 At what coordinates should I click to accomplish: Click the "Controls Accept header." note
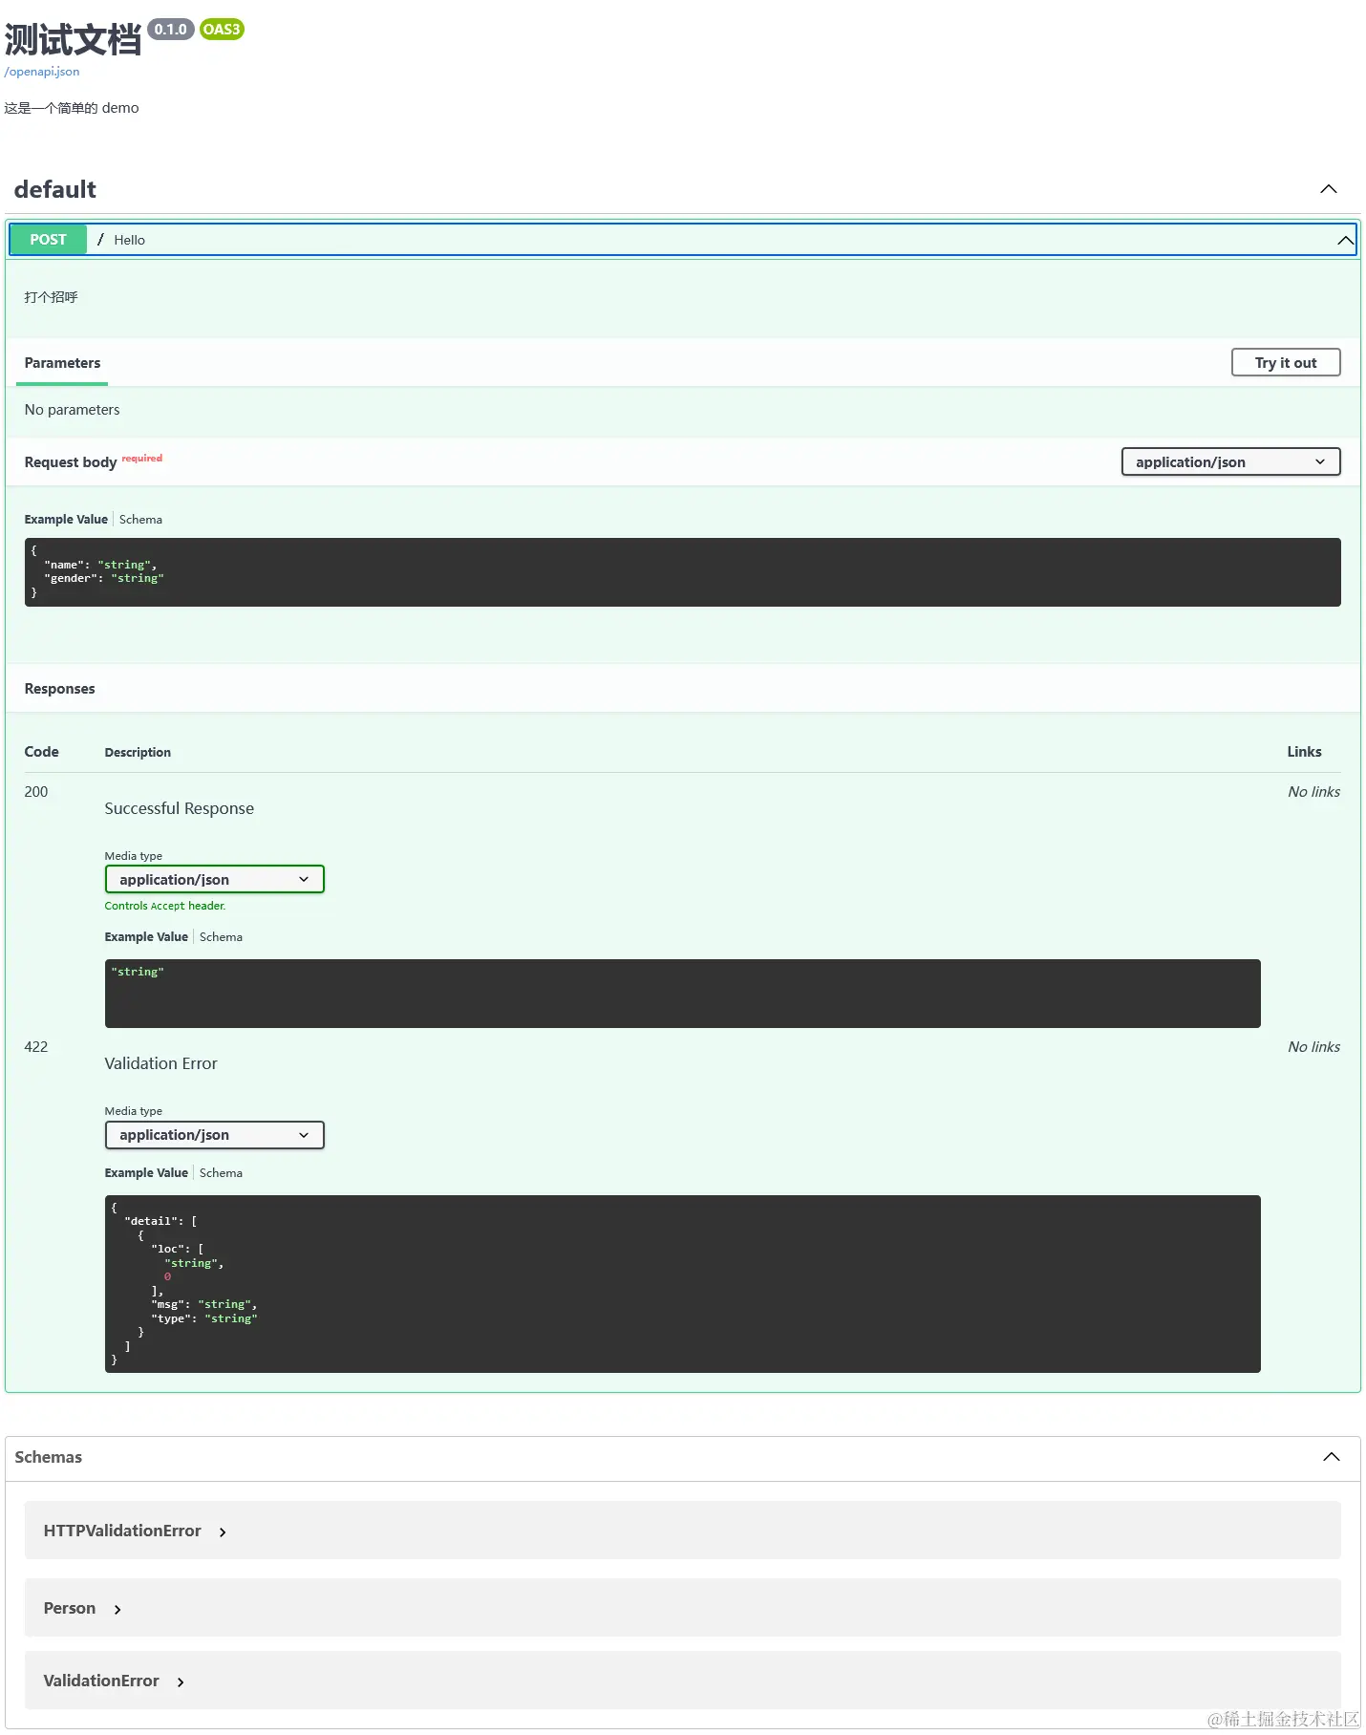tap(165, 906)
